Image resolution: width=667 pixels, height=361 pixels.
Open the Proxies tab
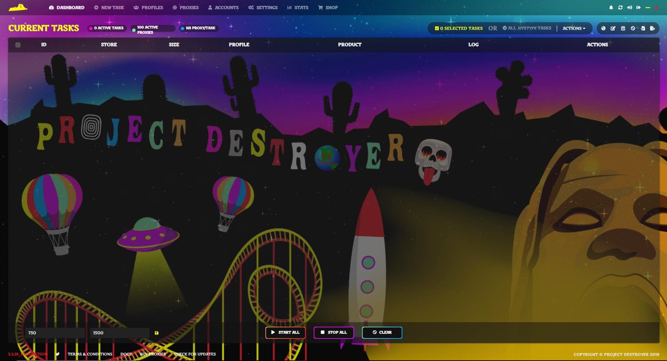coord(186,8)
